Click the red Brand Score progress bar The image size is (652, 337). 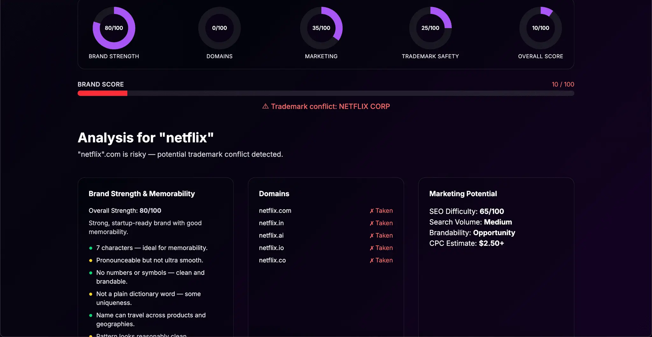click(x=103, y=93)
